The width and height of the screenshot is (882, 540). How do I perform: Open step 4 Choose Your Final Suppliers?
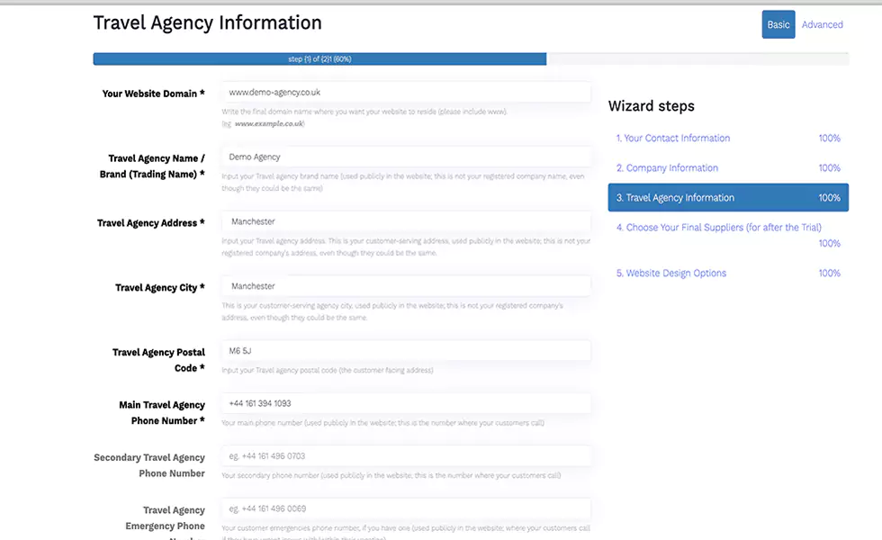(x=718, y=228)
